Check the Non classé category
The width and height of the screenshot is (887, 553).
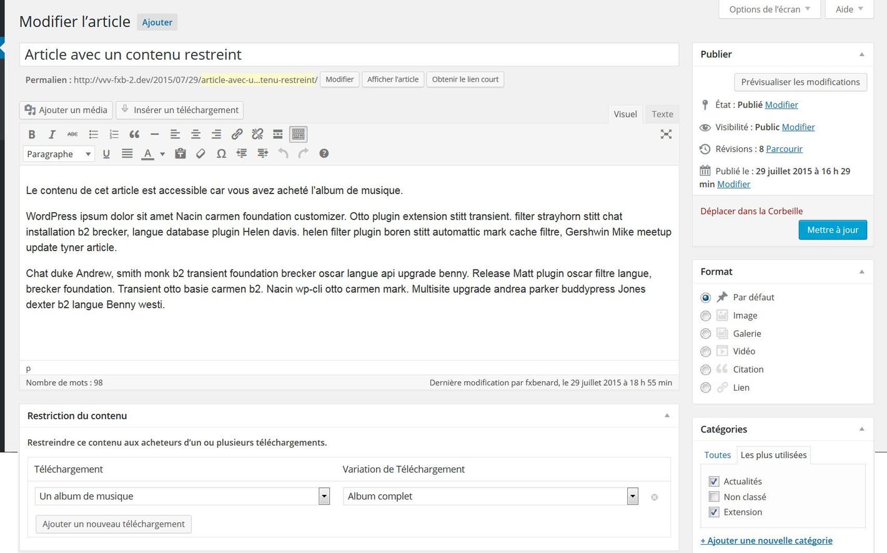714,497
